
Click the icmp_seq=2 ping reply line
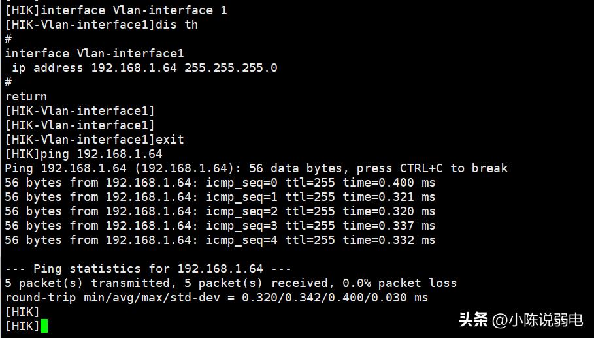220,211
